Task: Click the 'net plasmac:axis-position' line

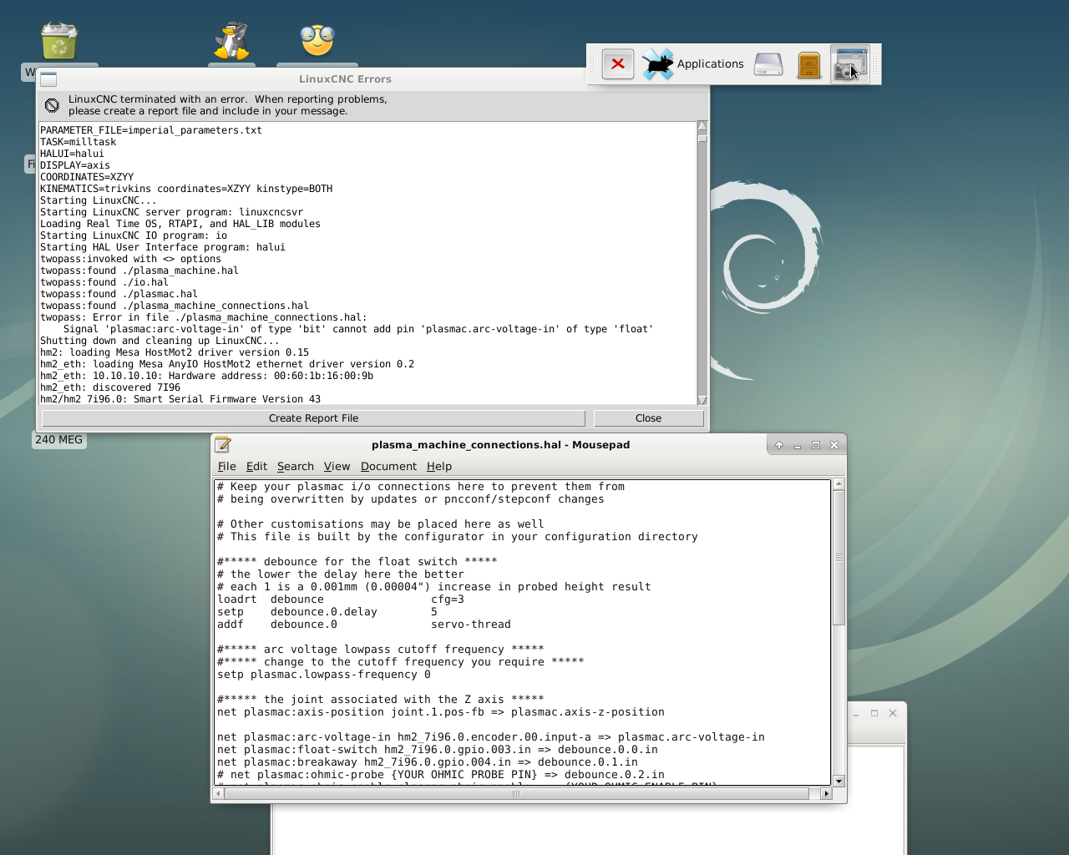Action: 441,712
